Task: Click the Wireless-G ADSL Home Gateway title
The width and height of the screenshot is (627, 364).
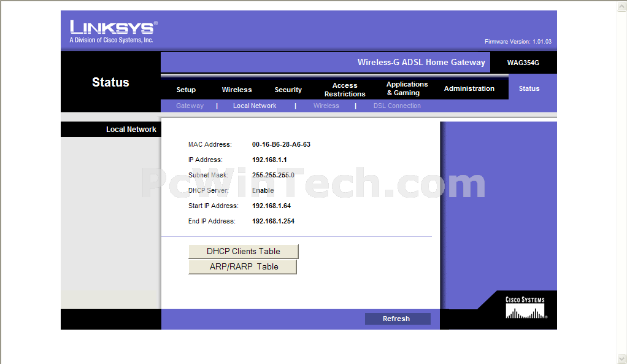Action: [421, 62]
